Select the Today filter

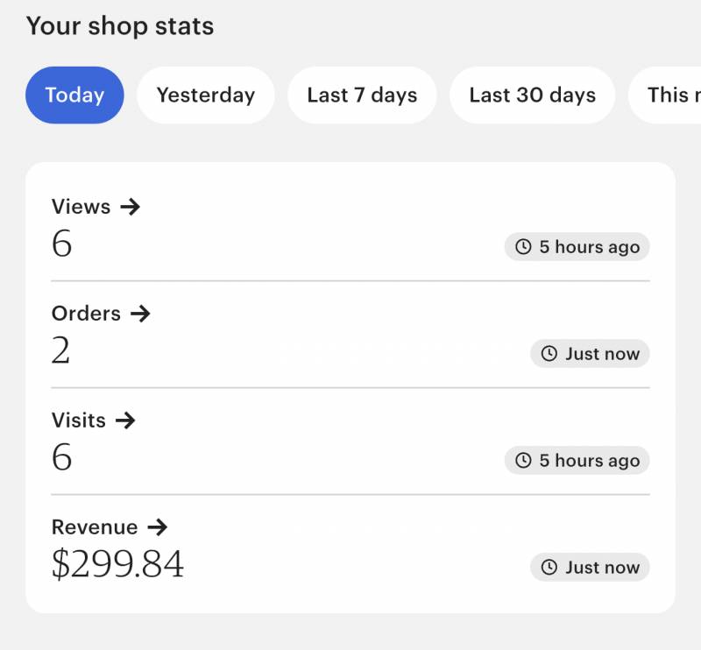coord(74,95)
